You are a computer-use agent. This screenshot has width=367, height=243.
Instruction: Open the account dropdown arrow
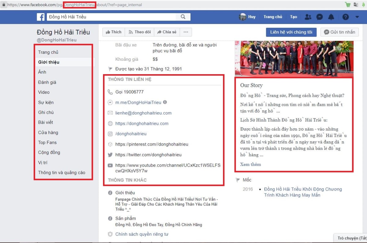point(357,17)
